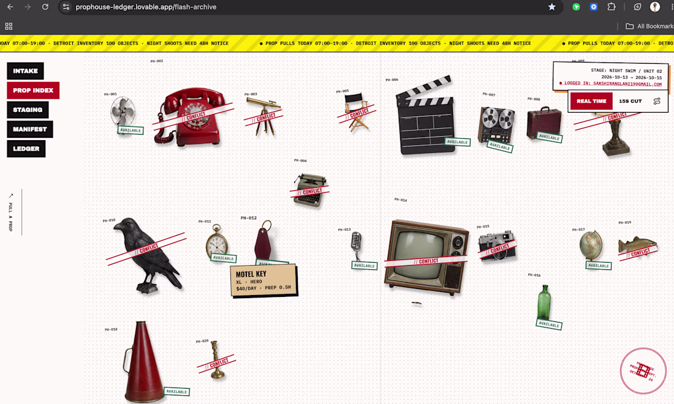Screen dimensions: 674x404
Task: Choose the brass candlestick prop
Action: 217,360
